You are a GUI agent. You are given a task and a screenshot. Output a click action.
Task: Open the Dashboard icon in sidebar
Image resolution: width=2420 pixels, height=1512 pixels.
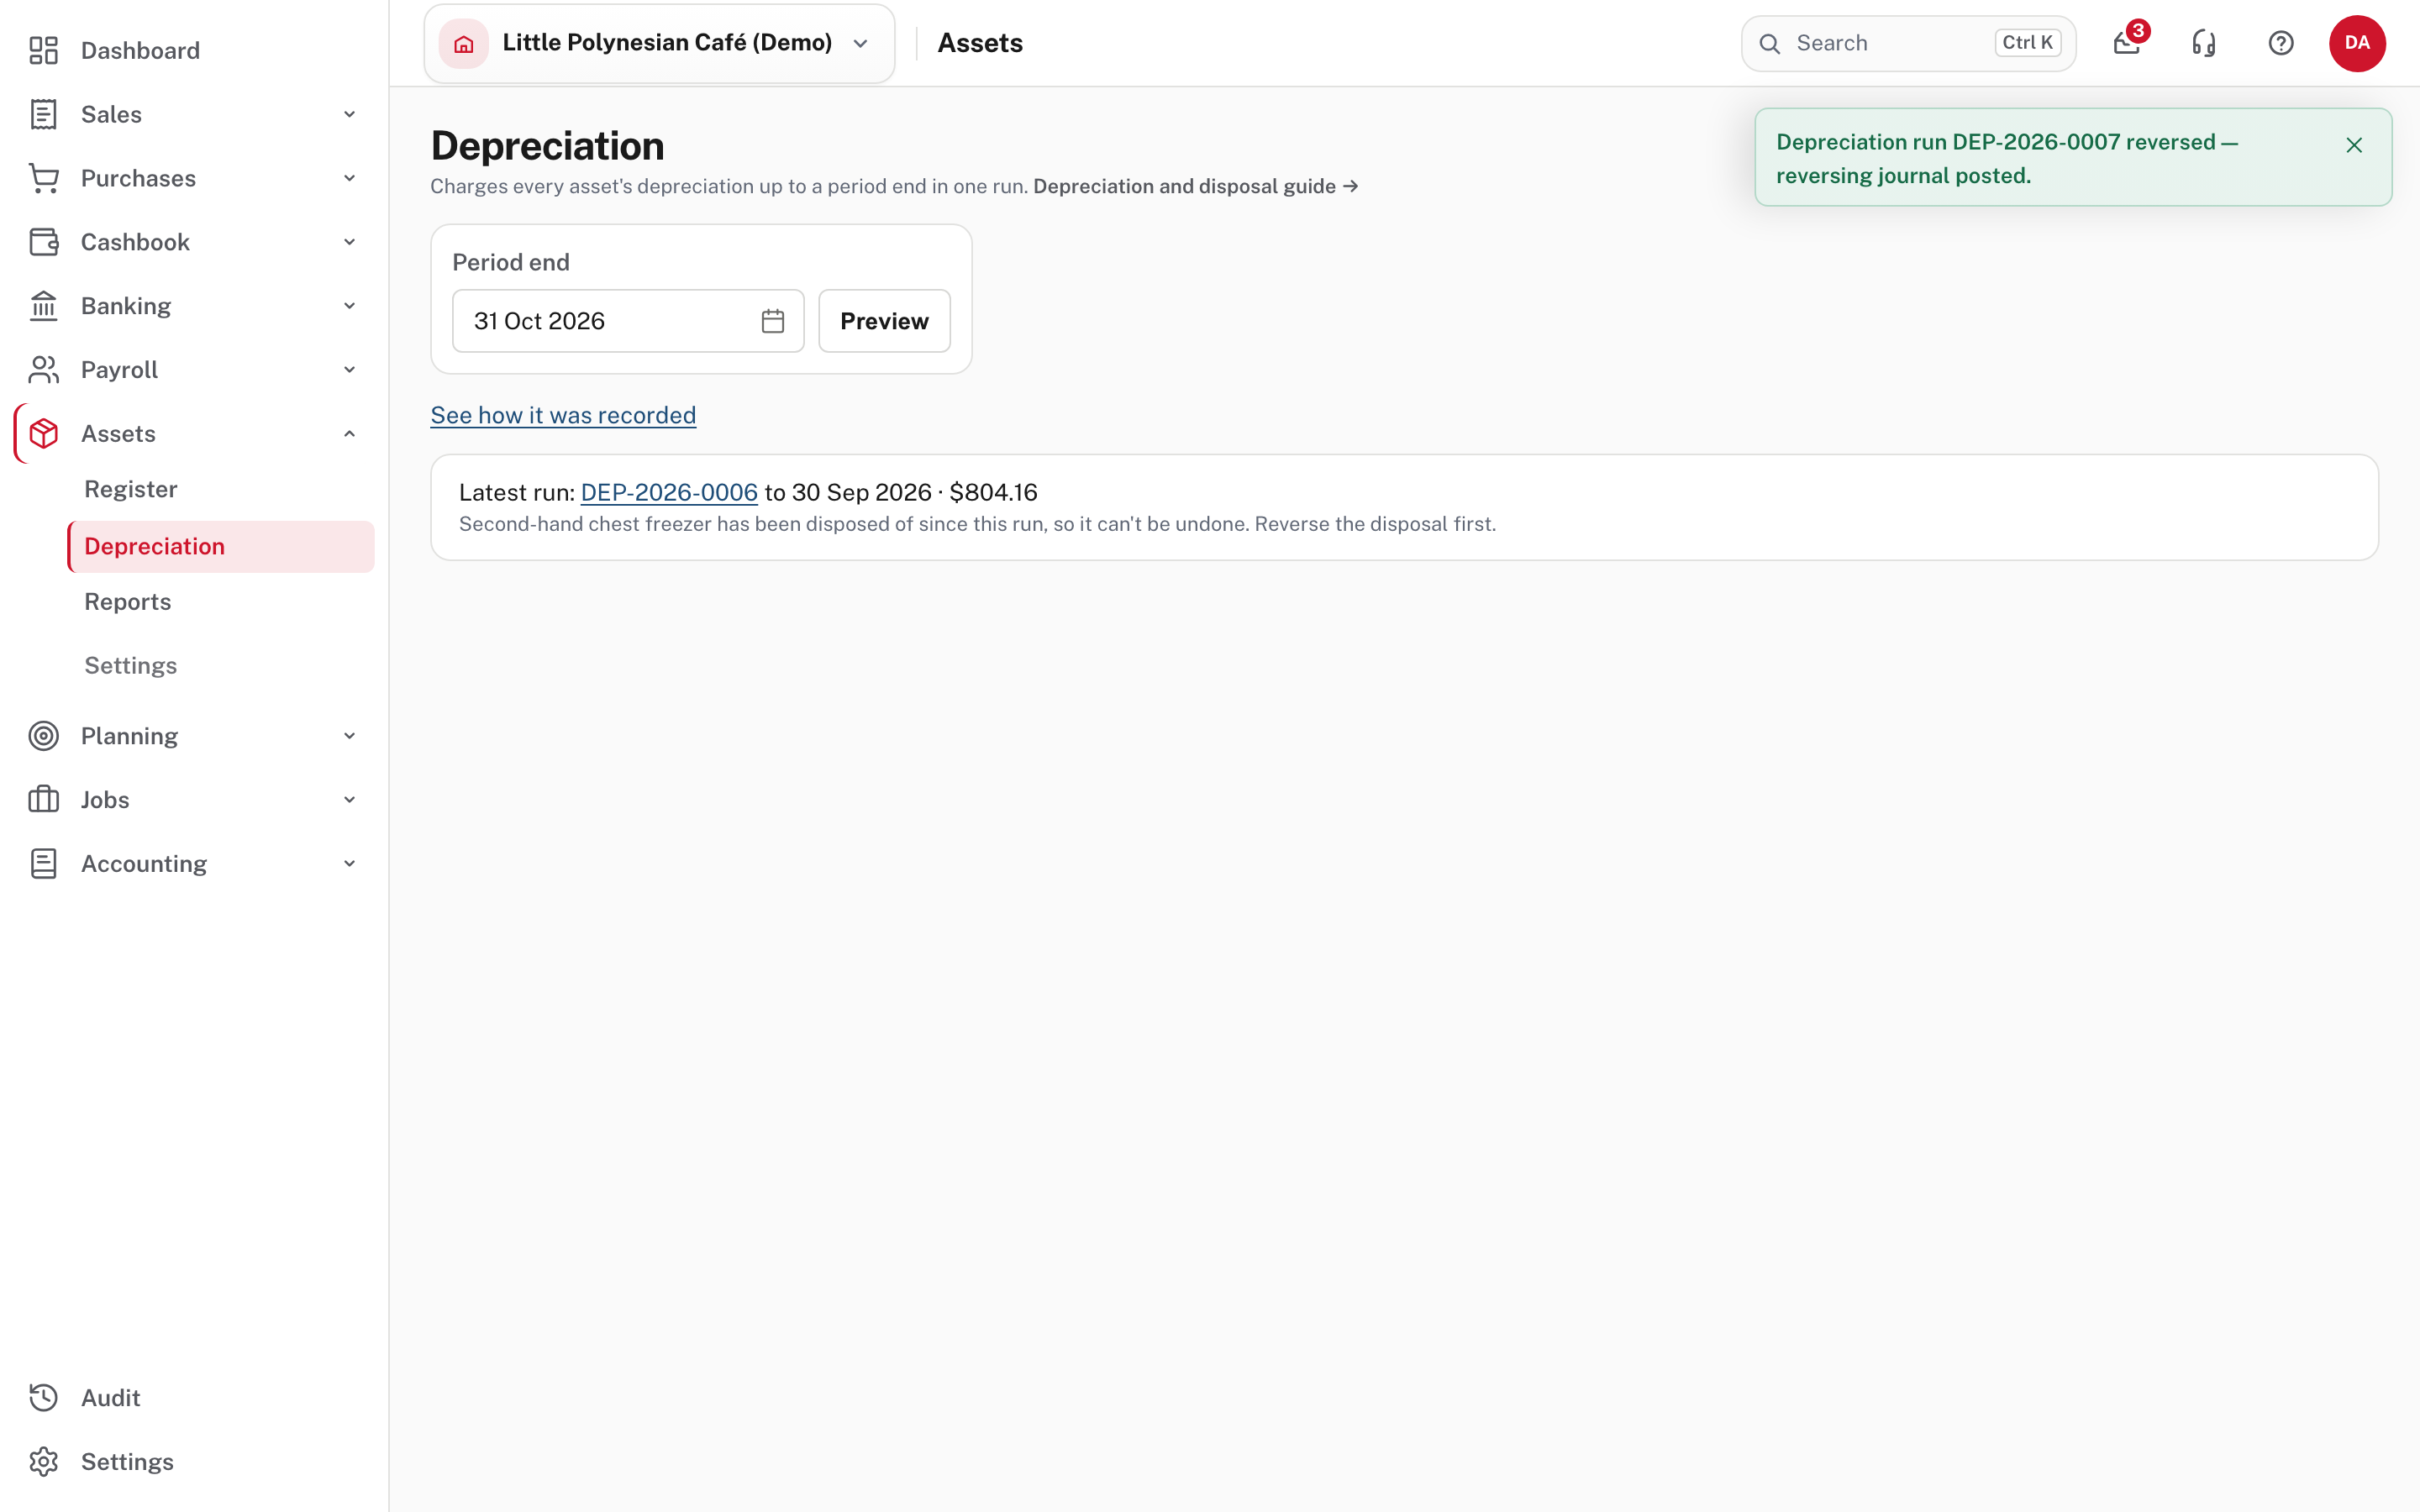point(43,50)
